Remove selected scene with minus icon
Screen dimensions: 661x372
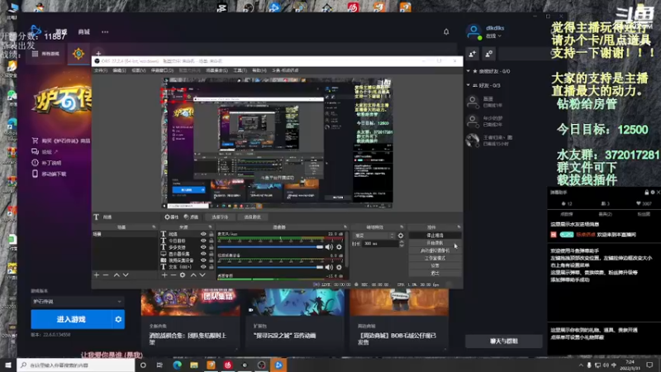pyautogui.click(x=106, y=275)
